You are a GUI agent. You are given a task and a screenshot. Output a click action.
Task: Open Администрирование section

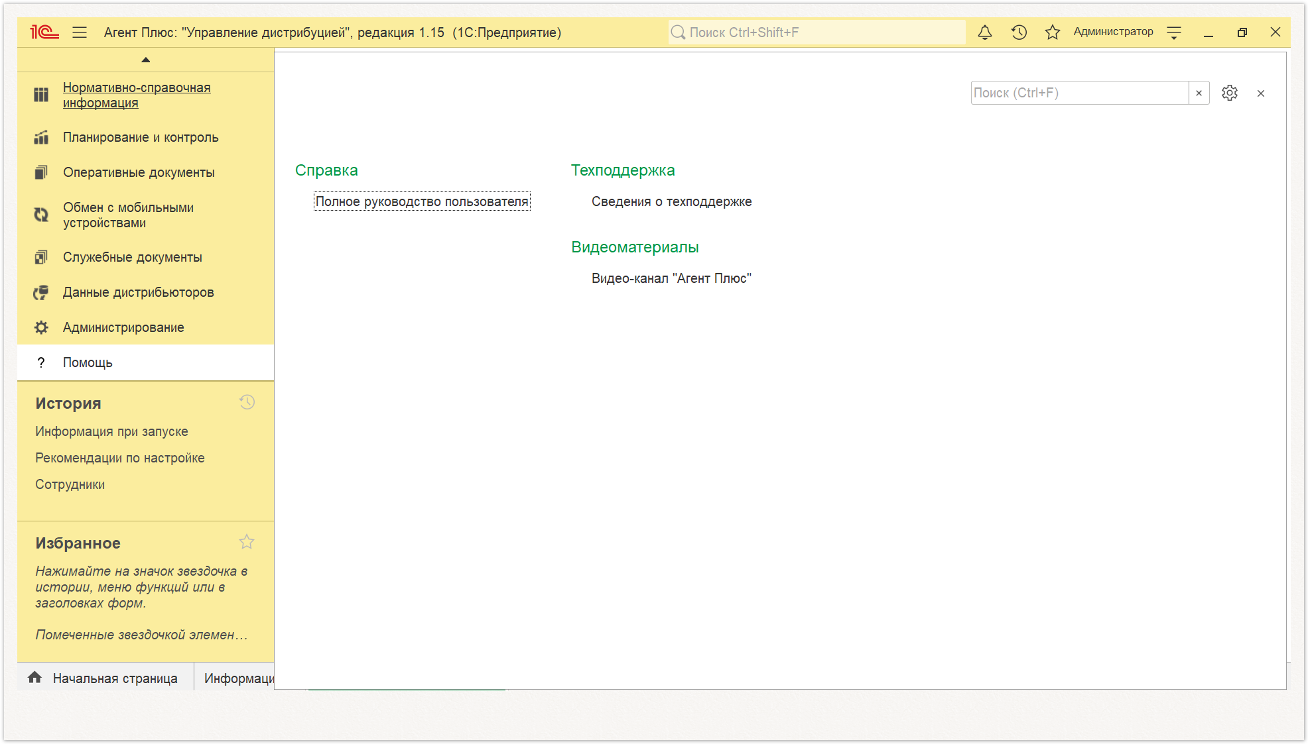point(123,327)
